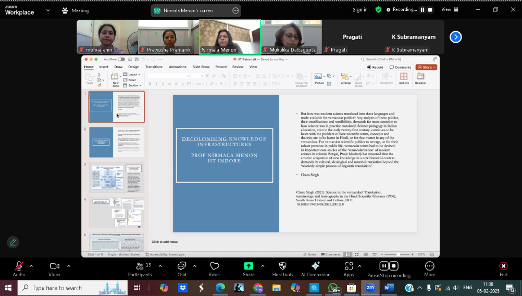Expand Apps options caret
Viewport: 522px width, 296px height.
pos(359,266)
